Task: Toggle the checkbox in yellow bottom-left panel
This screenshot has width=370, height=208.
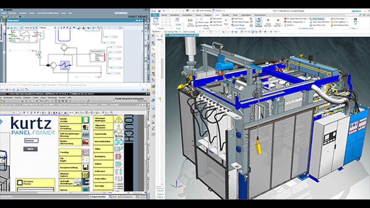Action: click(x=20, y=182)
